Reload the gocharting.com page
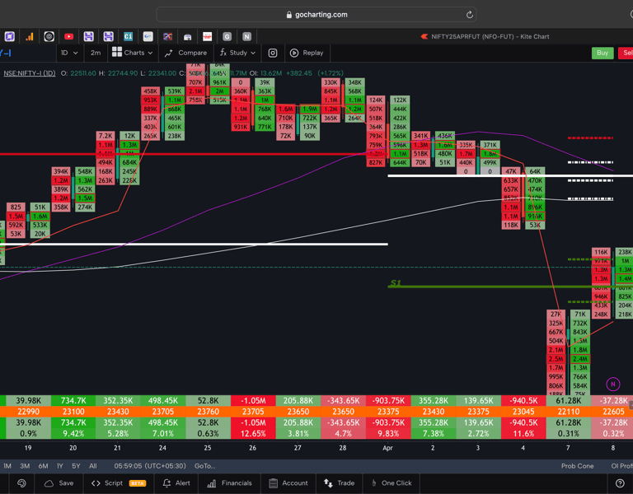The image size is (633, 494). (469, 15)
